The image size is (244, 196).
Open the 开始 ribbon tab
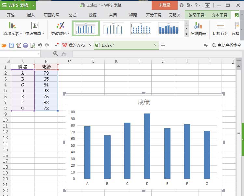[11, 15]
